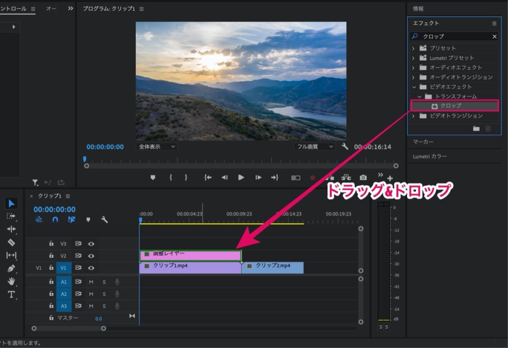Hide the V2 track output
Image resolution: width=508 pixels, height=348 pixels.
[91, 256]
